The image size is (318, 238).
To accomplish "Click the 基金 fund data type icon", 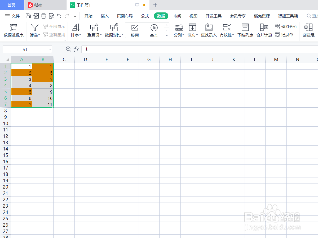I will [154, 28].
